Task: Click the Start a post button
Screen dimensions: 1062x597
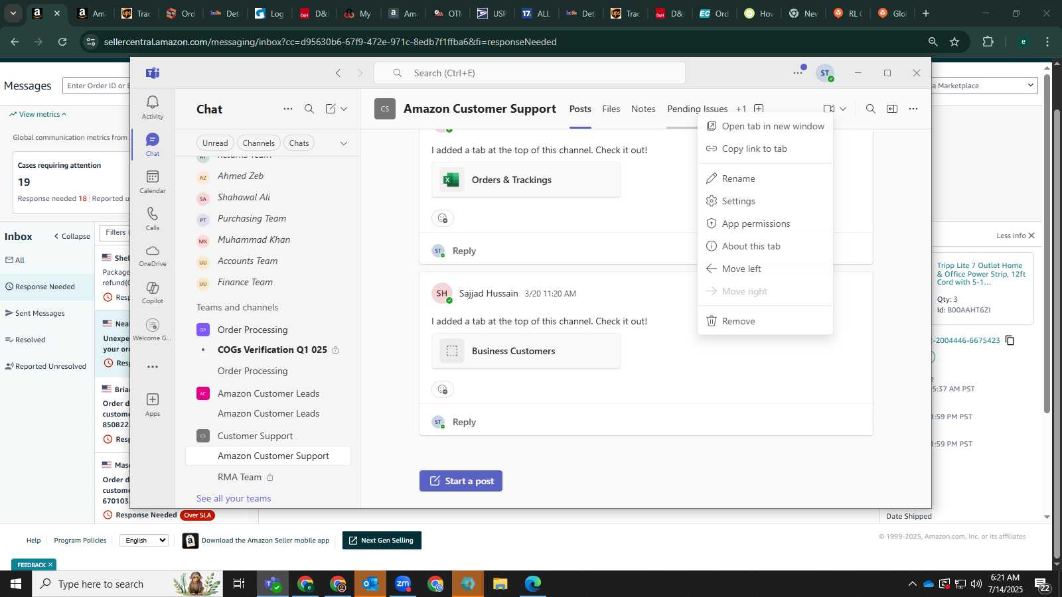Action: (461, 481)
